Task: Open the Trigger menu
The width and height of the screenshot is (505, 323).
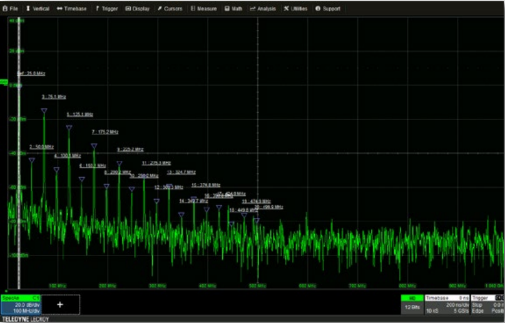Action: [106, 9]
